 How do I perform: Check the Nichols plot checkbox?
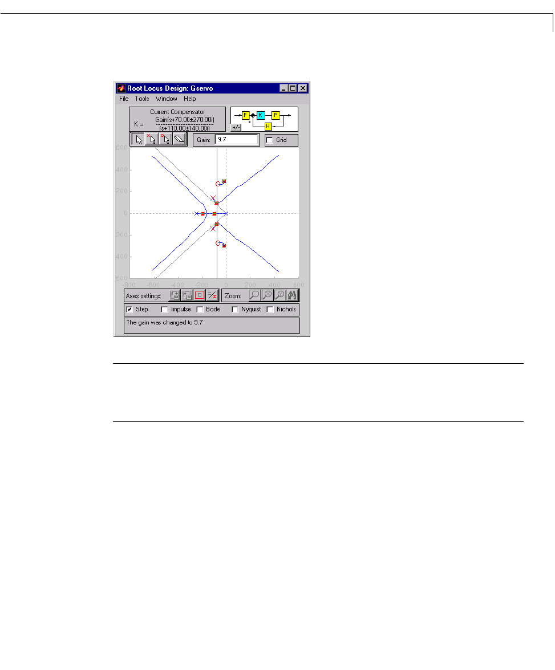270,310
